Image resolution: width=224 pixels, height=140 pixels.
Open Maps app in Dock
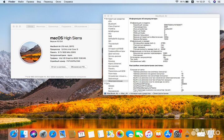(x=110, y=134)
